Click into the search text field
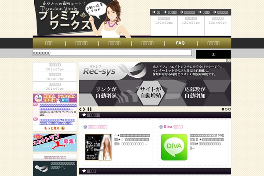The height and width of the screenshot is (176, 264). tap(112, 53)
